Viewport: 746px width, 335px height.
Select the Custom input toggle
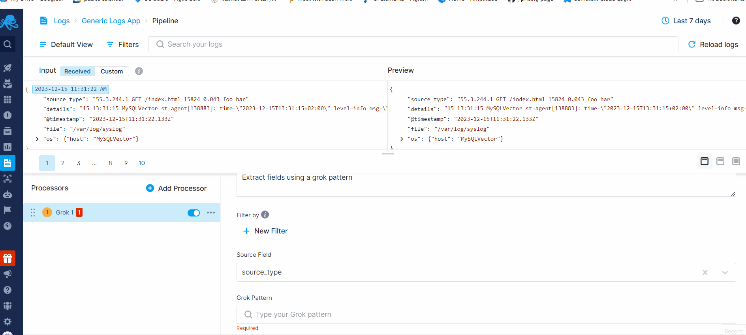click(112, 72)
